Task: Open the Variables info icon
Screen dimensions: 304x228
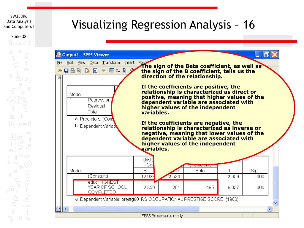Action: [124, 71]
